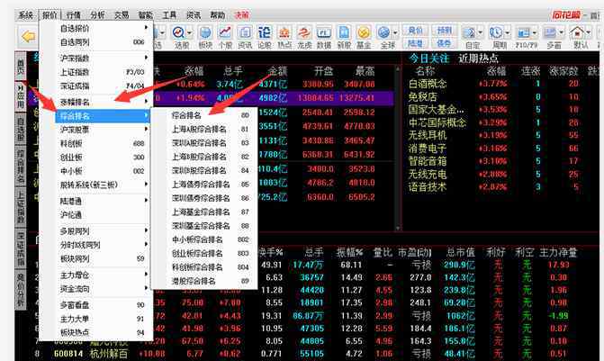Expand the dropdown arrow beside 自定
Image resolution: width=604 pixels, height=361 pixels.
pyautogui.click(x=480, y=32)
